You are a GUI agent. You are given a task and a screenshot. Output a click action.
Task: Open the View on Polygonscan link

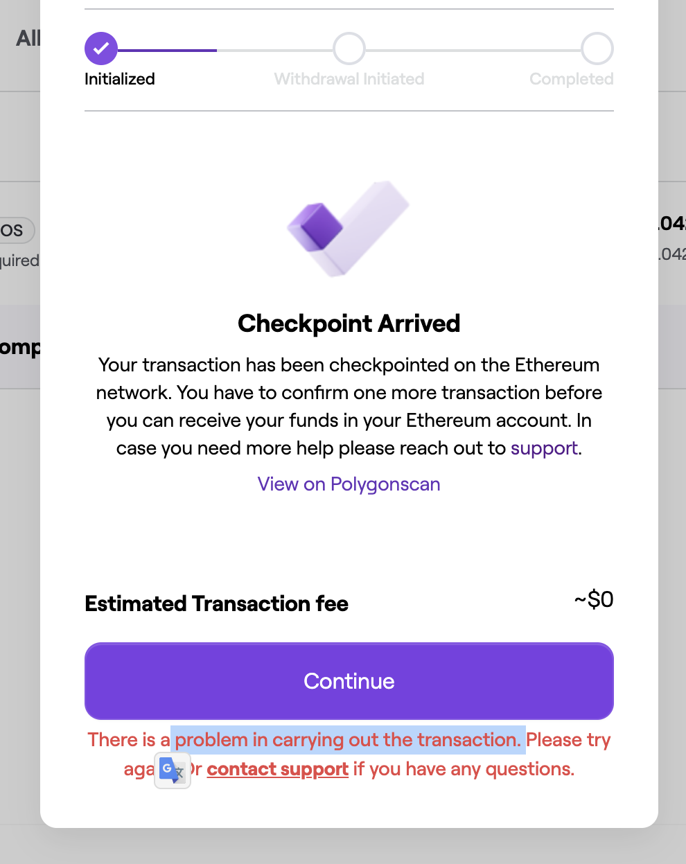(349, 484)
